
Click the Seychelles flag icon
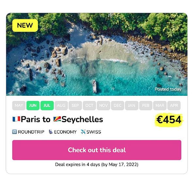pyautogui.click(x=57, y=119)
